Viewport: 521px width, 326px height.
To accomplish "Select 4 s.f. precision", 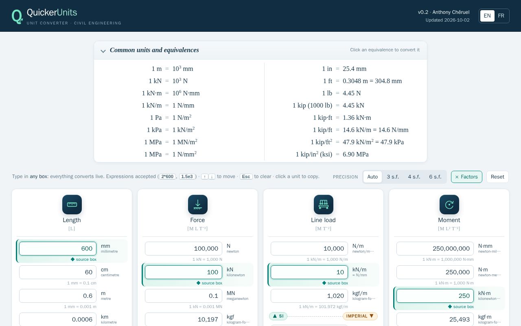I will 414,177.
